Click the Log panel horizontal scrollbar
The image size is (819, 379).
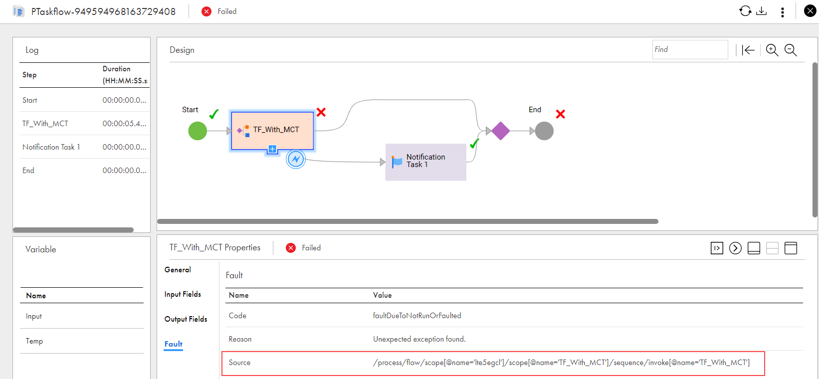73,230
